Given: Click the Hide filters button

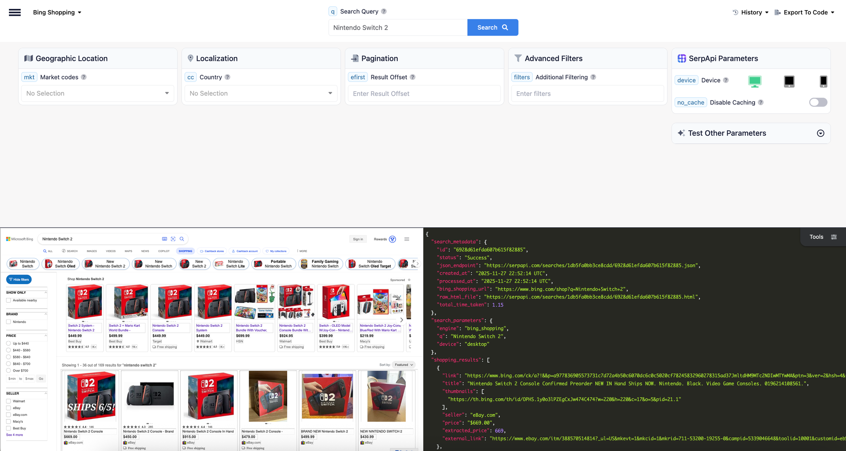Looking at the screenshot, I should (x=19, y=279).
